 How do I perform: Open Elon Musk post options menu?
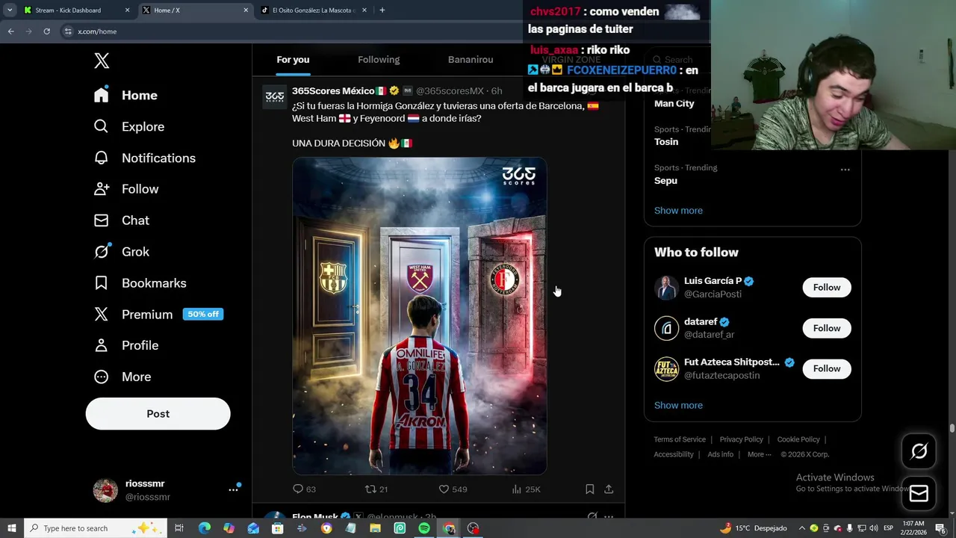click(609, 517)
